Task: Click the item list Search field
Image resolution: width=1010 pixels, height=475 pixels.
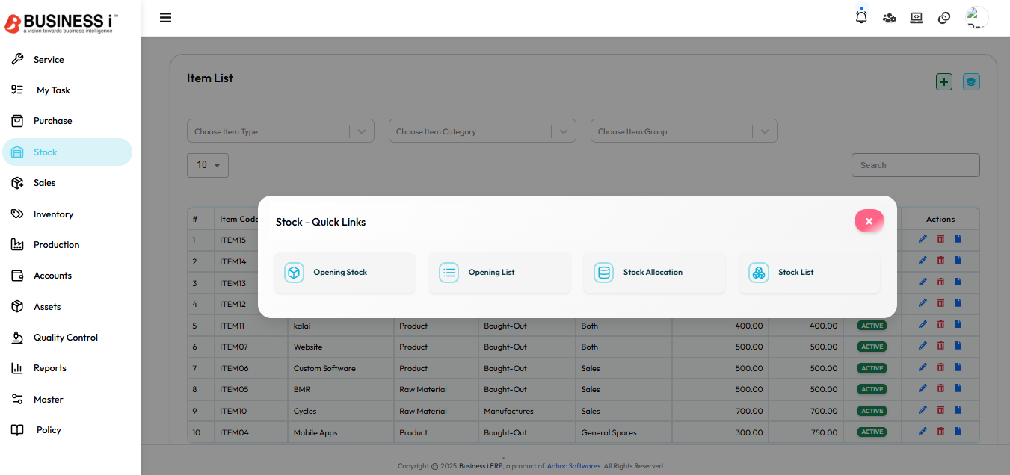Action: click(915, 165)
